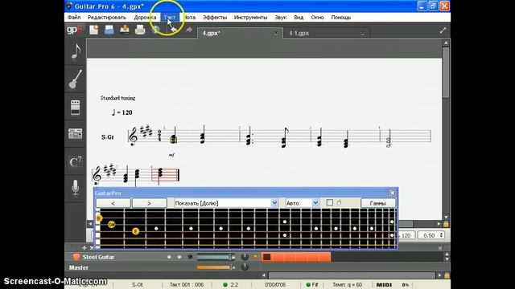Click the Master pan knob
Screen dimensions: 515x289
tap(245, 267)
